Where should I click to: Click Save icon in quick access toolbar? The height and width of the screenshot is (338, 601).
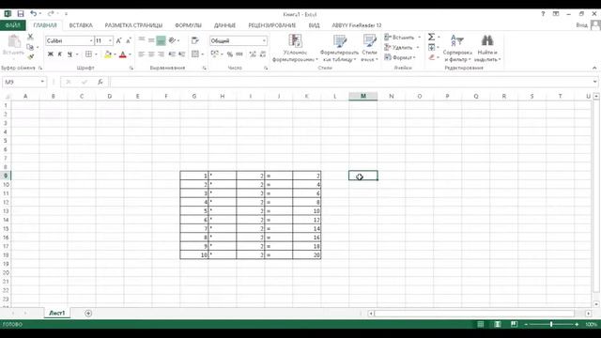pos(21,14)
